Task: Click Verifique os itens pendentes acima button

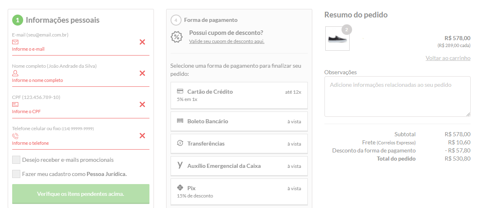Action: point(81,194)
